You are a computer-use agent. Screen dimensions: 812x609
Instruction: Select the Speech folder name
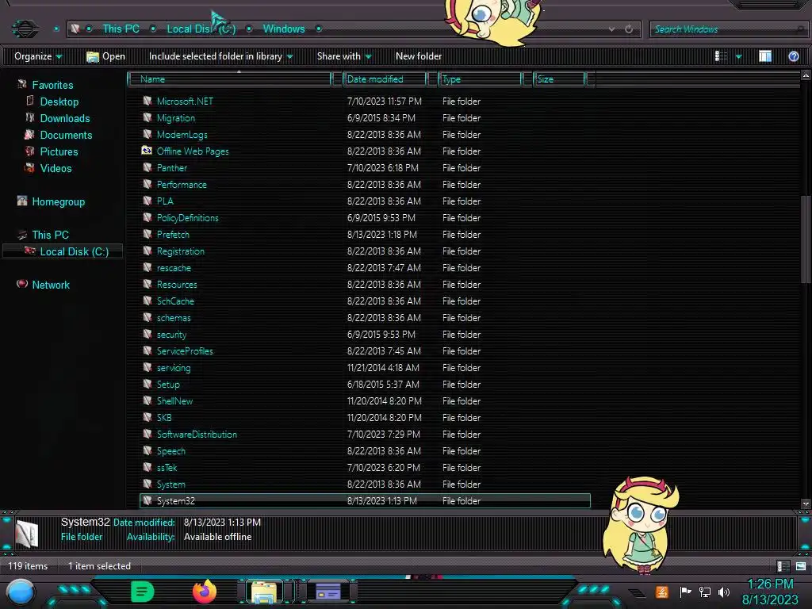coord(171,451)
